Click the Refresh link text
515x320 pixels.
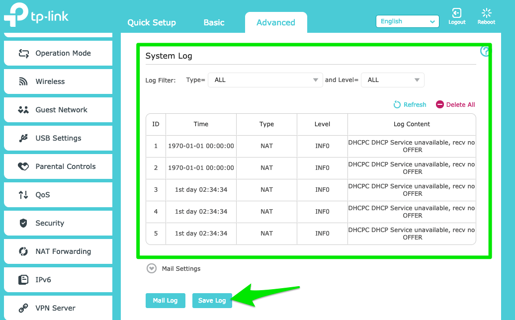click(415, 105)
